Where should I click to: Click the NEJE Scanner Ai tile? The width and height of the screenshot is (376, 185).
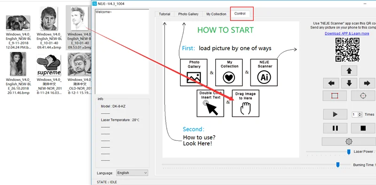click(x=264, y=72)
